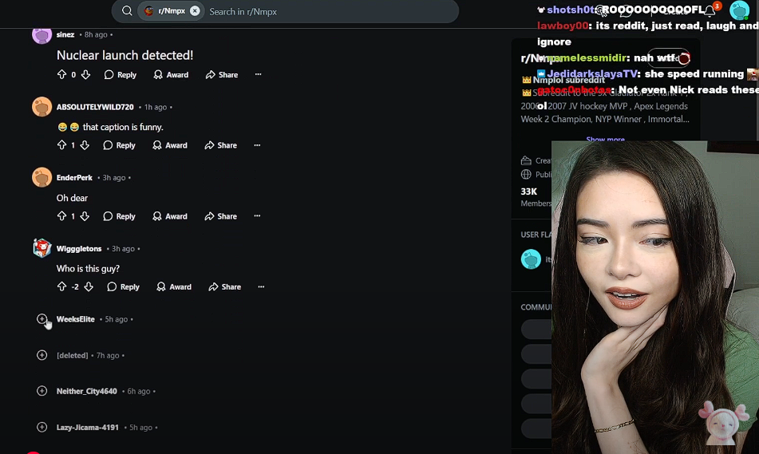Reply to Wiggletons' comment
This screenshot has height=454, width=759.
[123, 287]
